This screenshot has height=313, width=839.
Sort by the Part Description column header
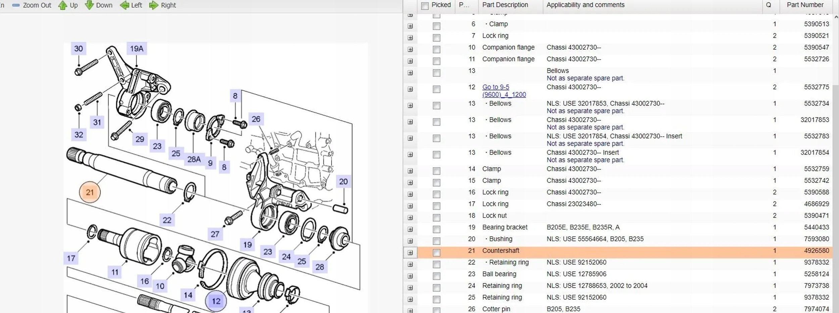coord(505,5)
